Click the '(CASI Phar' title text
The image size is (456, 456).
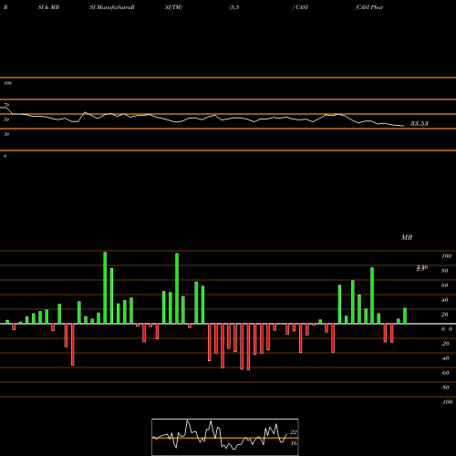369,7
